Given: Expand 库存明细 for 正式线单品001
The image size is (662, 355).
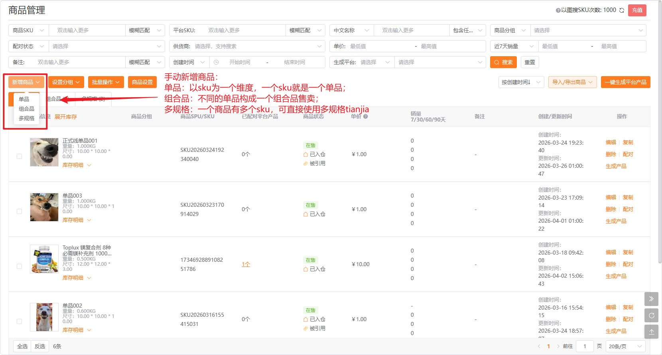Looking at the screenshot, I should [x=77, y=165].
